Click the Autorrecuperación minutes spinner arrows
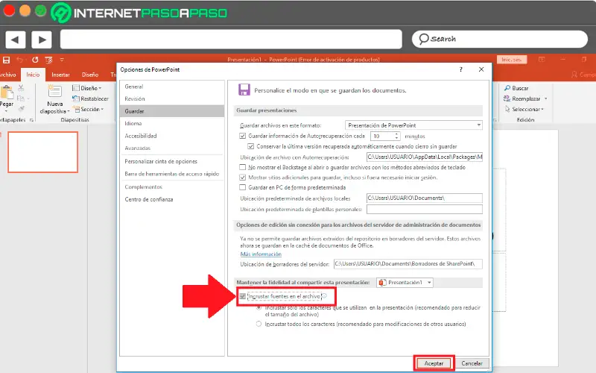Screen dimensions: 596x373 [x=396, y=136]
